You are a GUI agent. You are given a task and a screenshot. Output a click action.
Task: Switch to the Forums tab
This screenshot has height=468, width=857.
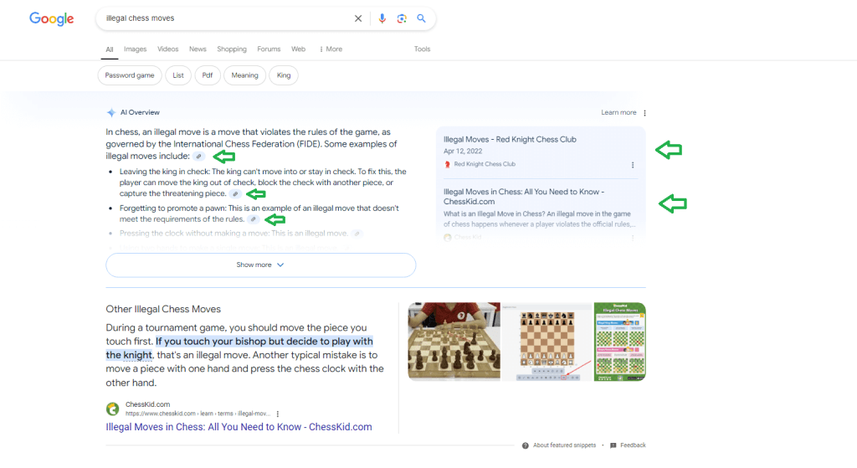coord(269,49)
